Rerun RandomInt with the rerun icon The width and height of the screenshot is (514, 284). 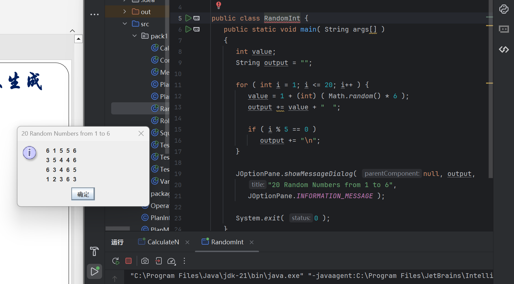tap(116, 261)
